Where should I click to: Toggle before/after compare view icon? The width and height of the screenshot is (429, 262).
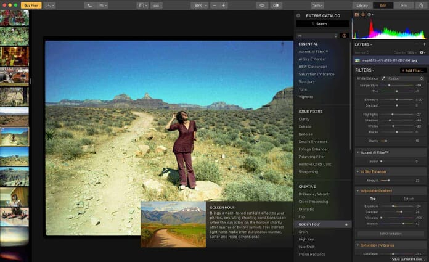(276, 5)
